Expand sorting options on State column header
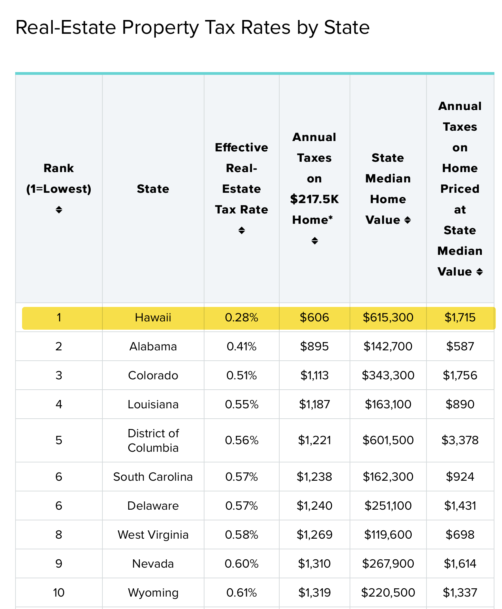Screen dimensions: 502x609 (153, 189)
